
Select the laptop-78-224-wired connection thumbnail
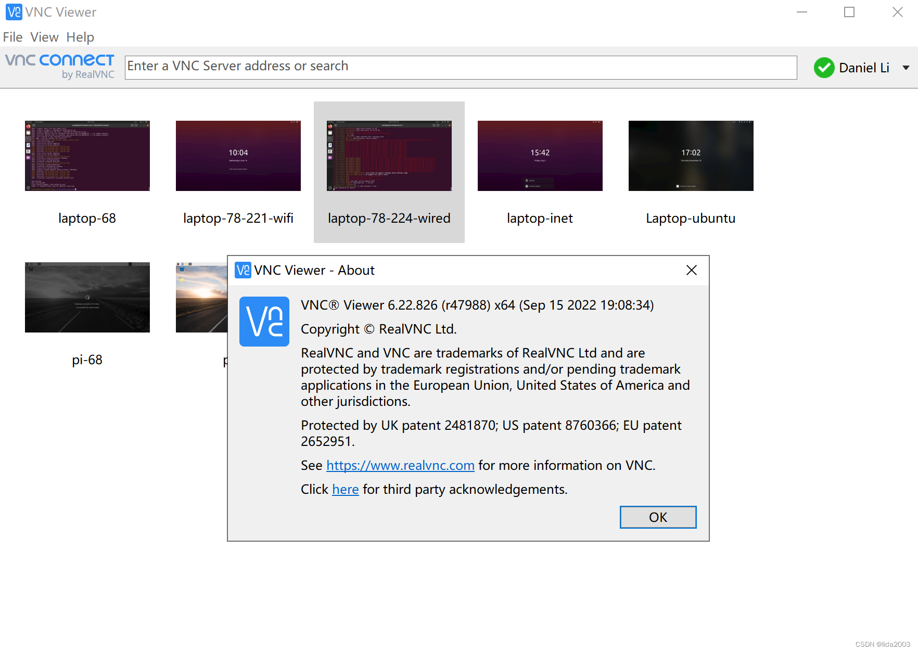point(389,156)
